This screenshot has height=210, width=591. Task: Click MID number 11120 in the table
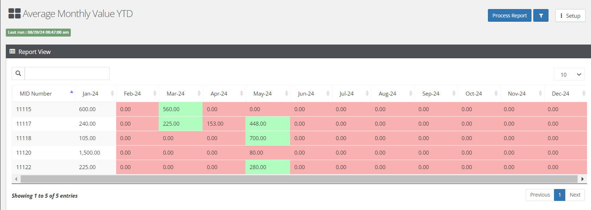[x=24, y=153]
